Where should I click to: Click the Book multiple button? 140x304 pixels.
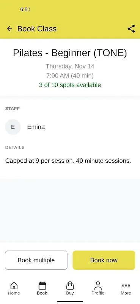click(x=36, y=260)
